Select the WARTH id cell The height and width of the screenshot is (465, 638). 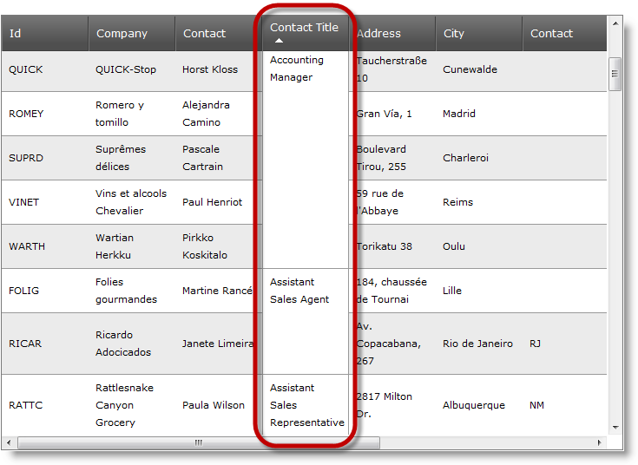45,246
